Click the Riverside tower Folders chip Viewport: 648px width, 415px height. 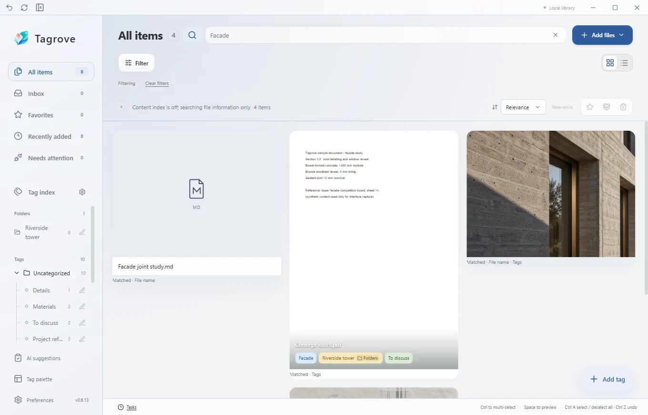coord(350,358)
